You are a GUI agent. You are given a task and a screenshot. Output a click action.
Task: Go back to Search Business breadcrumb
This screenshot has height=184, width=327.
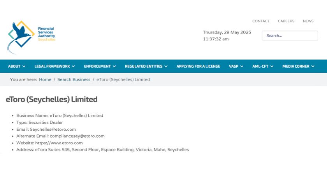[x=74, y=79]
